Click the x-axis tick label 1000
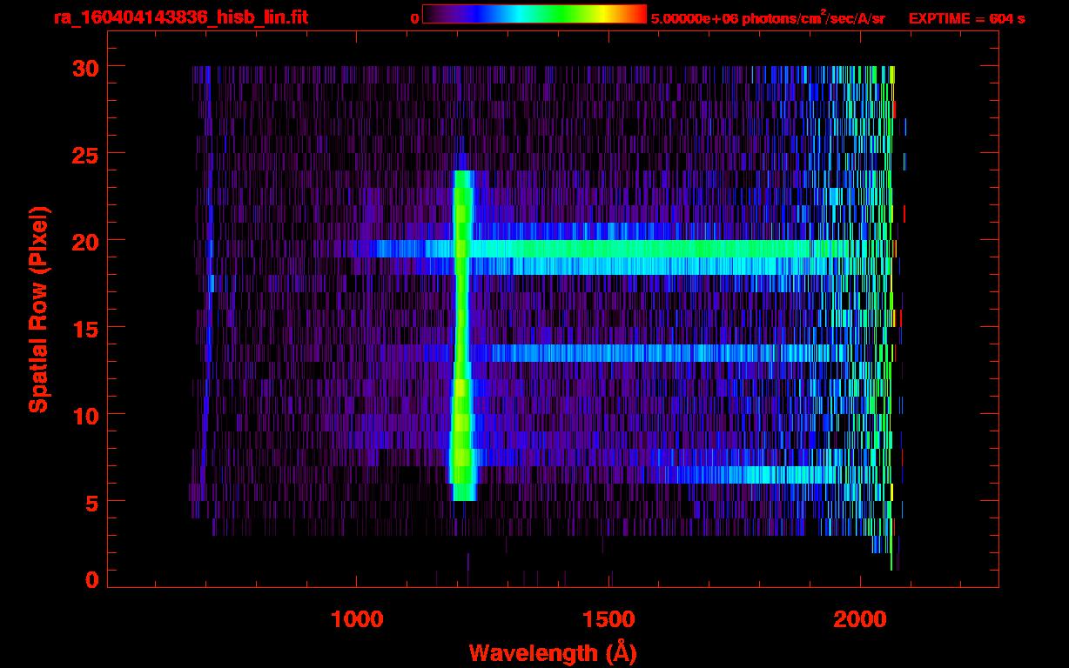The image size is (1069, 668). point(357,619)
